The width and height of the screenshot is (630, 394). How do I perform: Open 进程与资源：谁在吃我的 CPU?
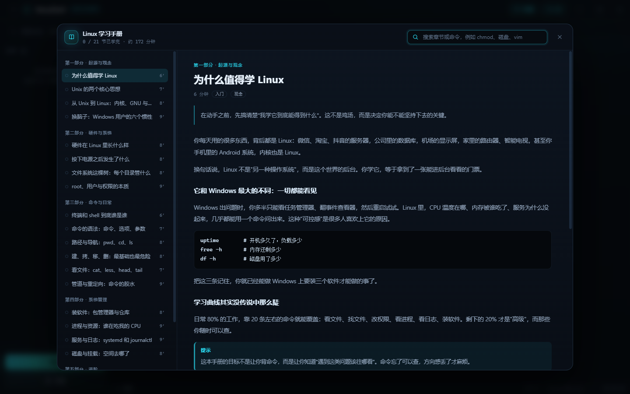coord(115,326)
